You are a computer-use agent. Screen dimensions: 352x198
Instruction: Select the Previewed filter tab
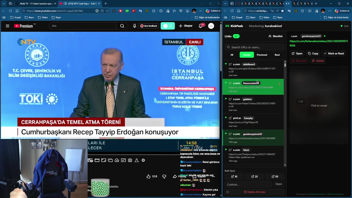tap(262, 55)
